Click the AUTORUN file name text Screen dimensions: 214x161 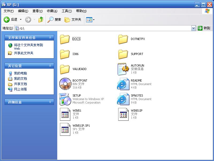137,65
